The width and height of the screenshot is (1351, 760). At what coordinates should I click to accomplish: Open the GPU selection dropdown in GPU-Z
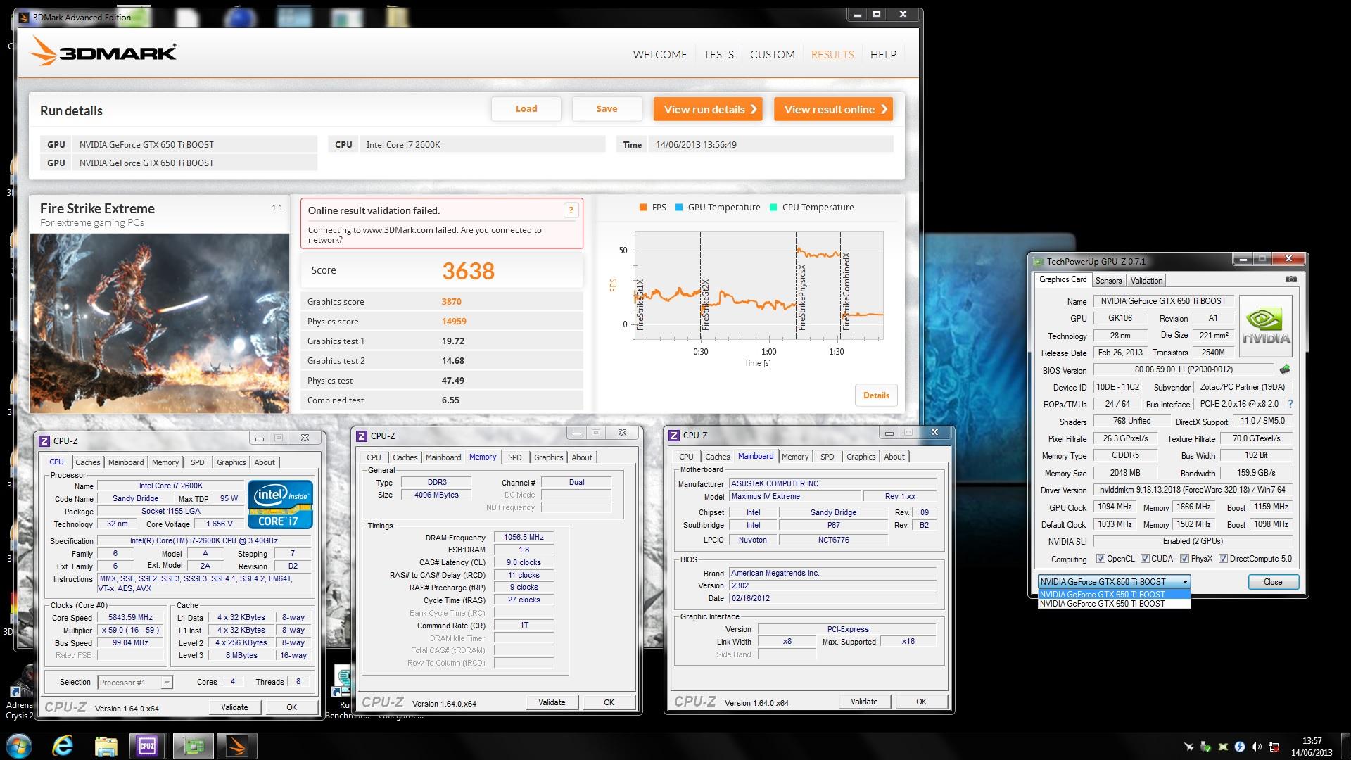(x=1114, y=581)
